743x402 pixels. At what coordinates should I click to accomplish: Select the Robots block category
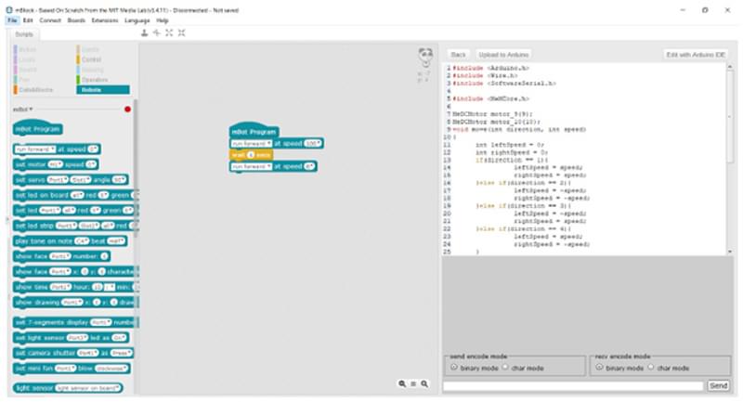click(103, 89)
